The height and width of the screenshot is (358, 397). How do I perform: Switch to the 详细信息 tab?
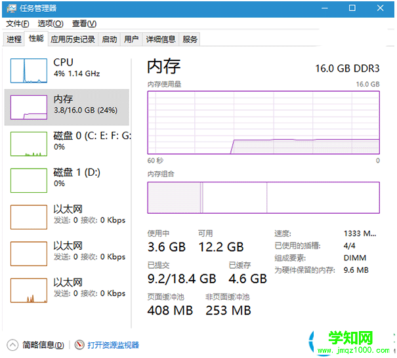161,39
